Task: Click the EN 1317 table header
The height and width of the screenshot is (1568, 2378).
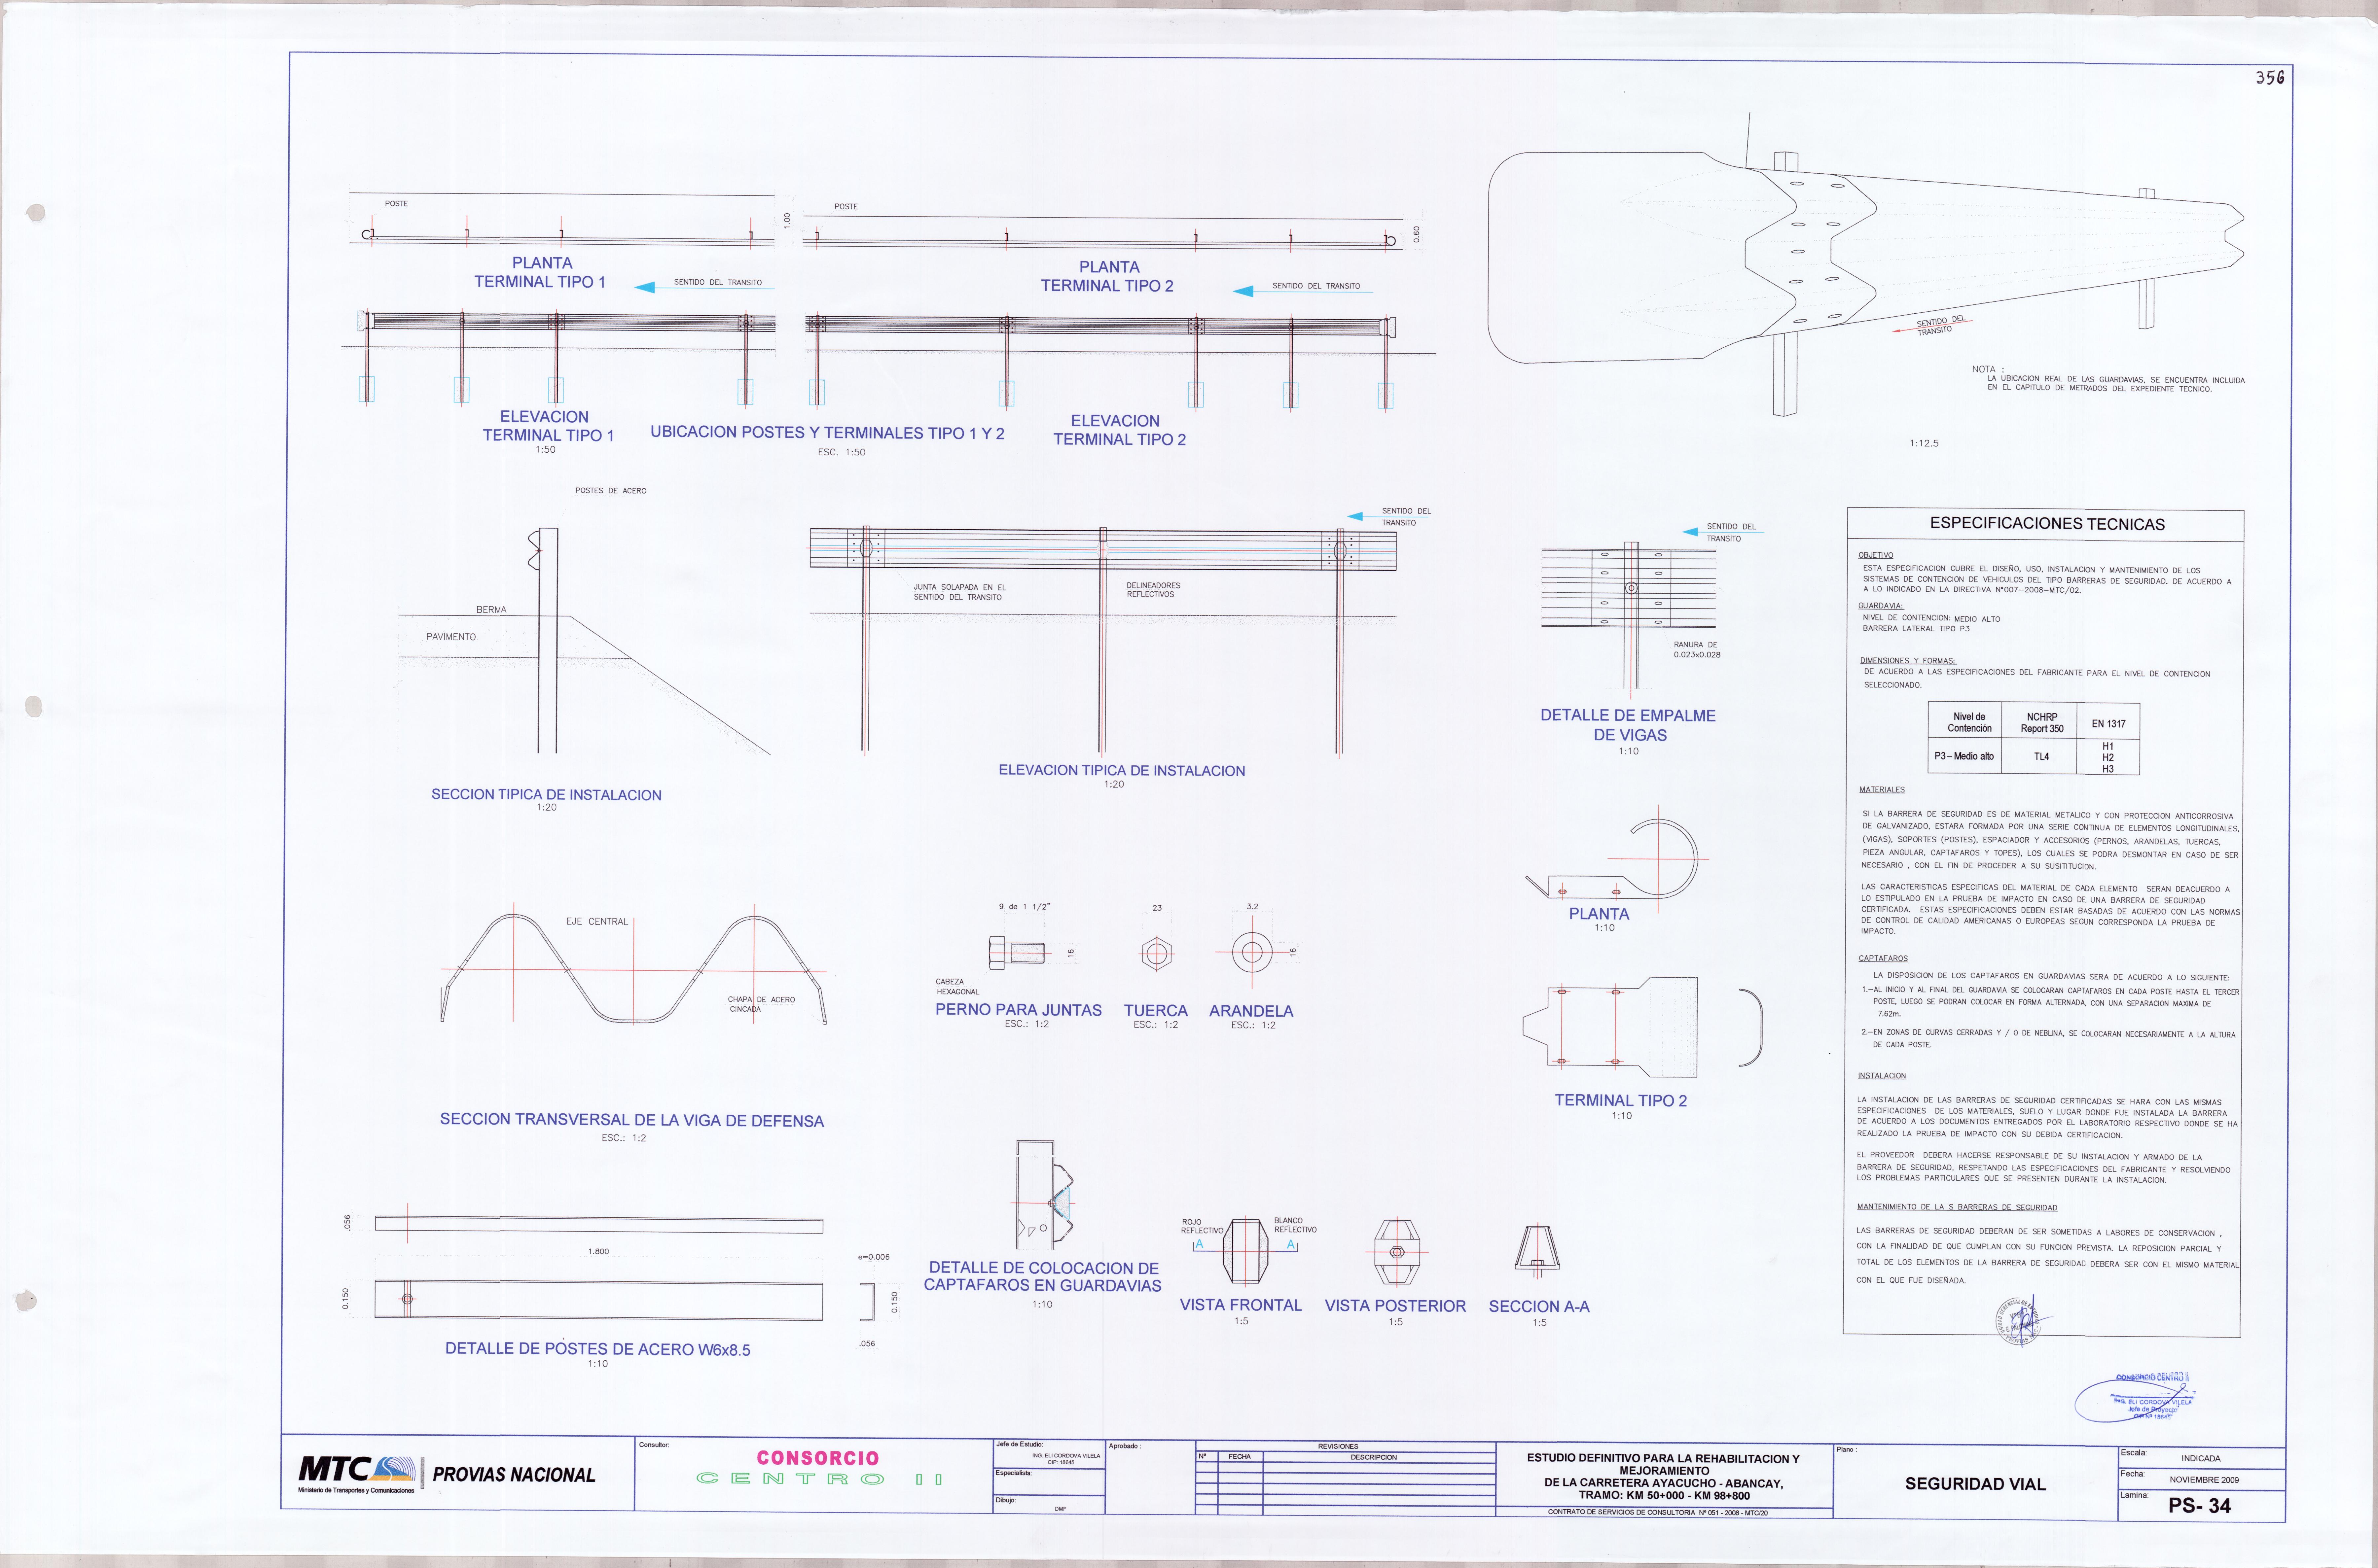Action: (x=2108, y=724)
